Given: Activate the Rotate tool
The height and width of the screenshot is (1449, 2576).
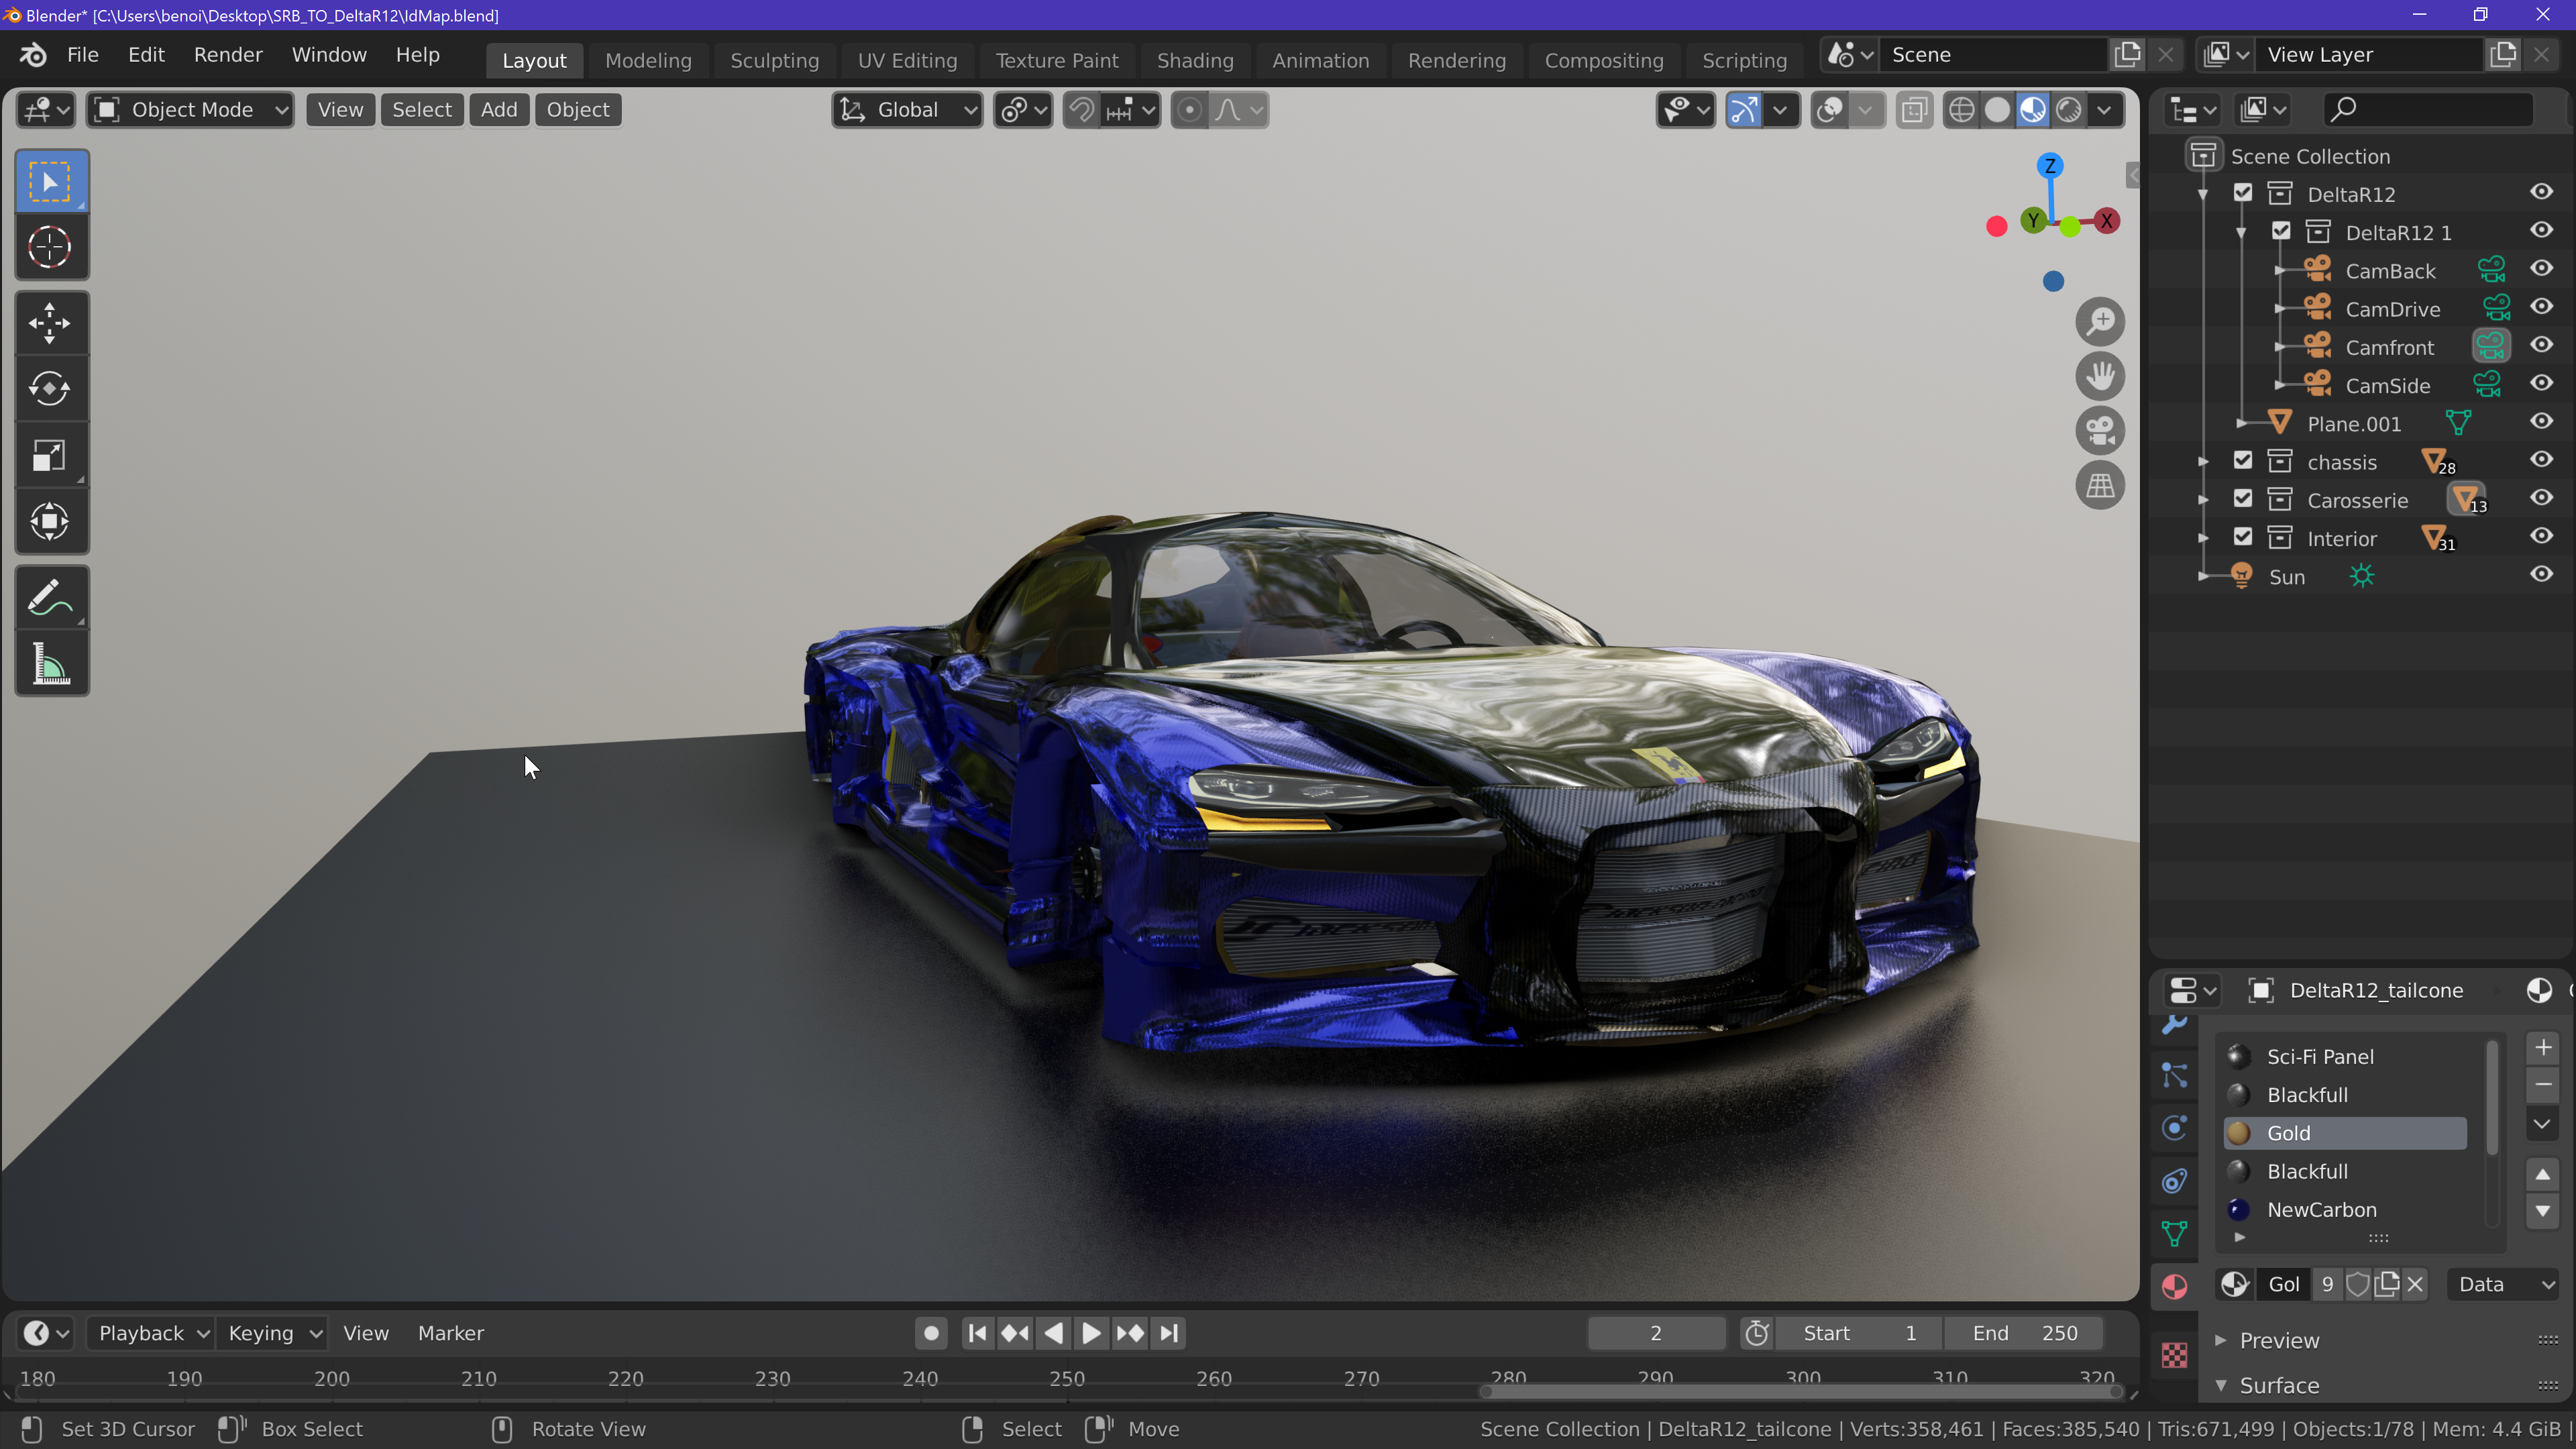Looking at the screenshot, I should 50,389.
